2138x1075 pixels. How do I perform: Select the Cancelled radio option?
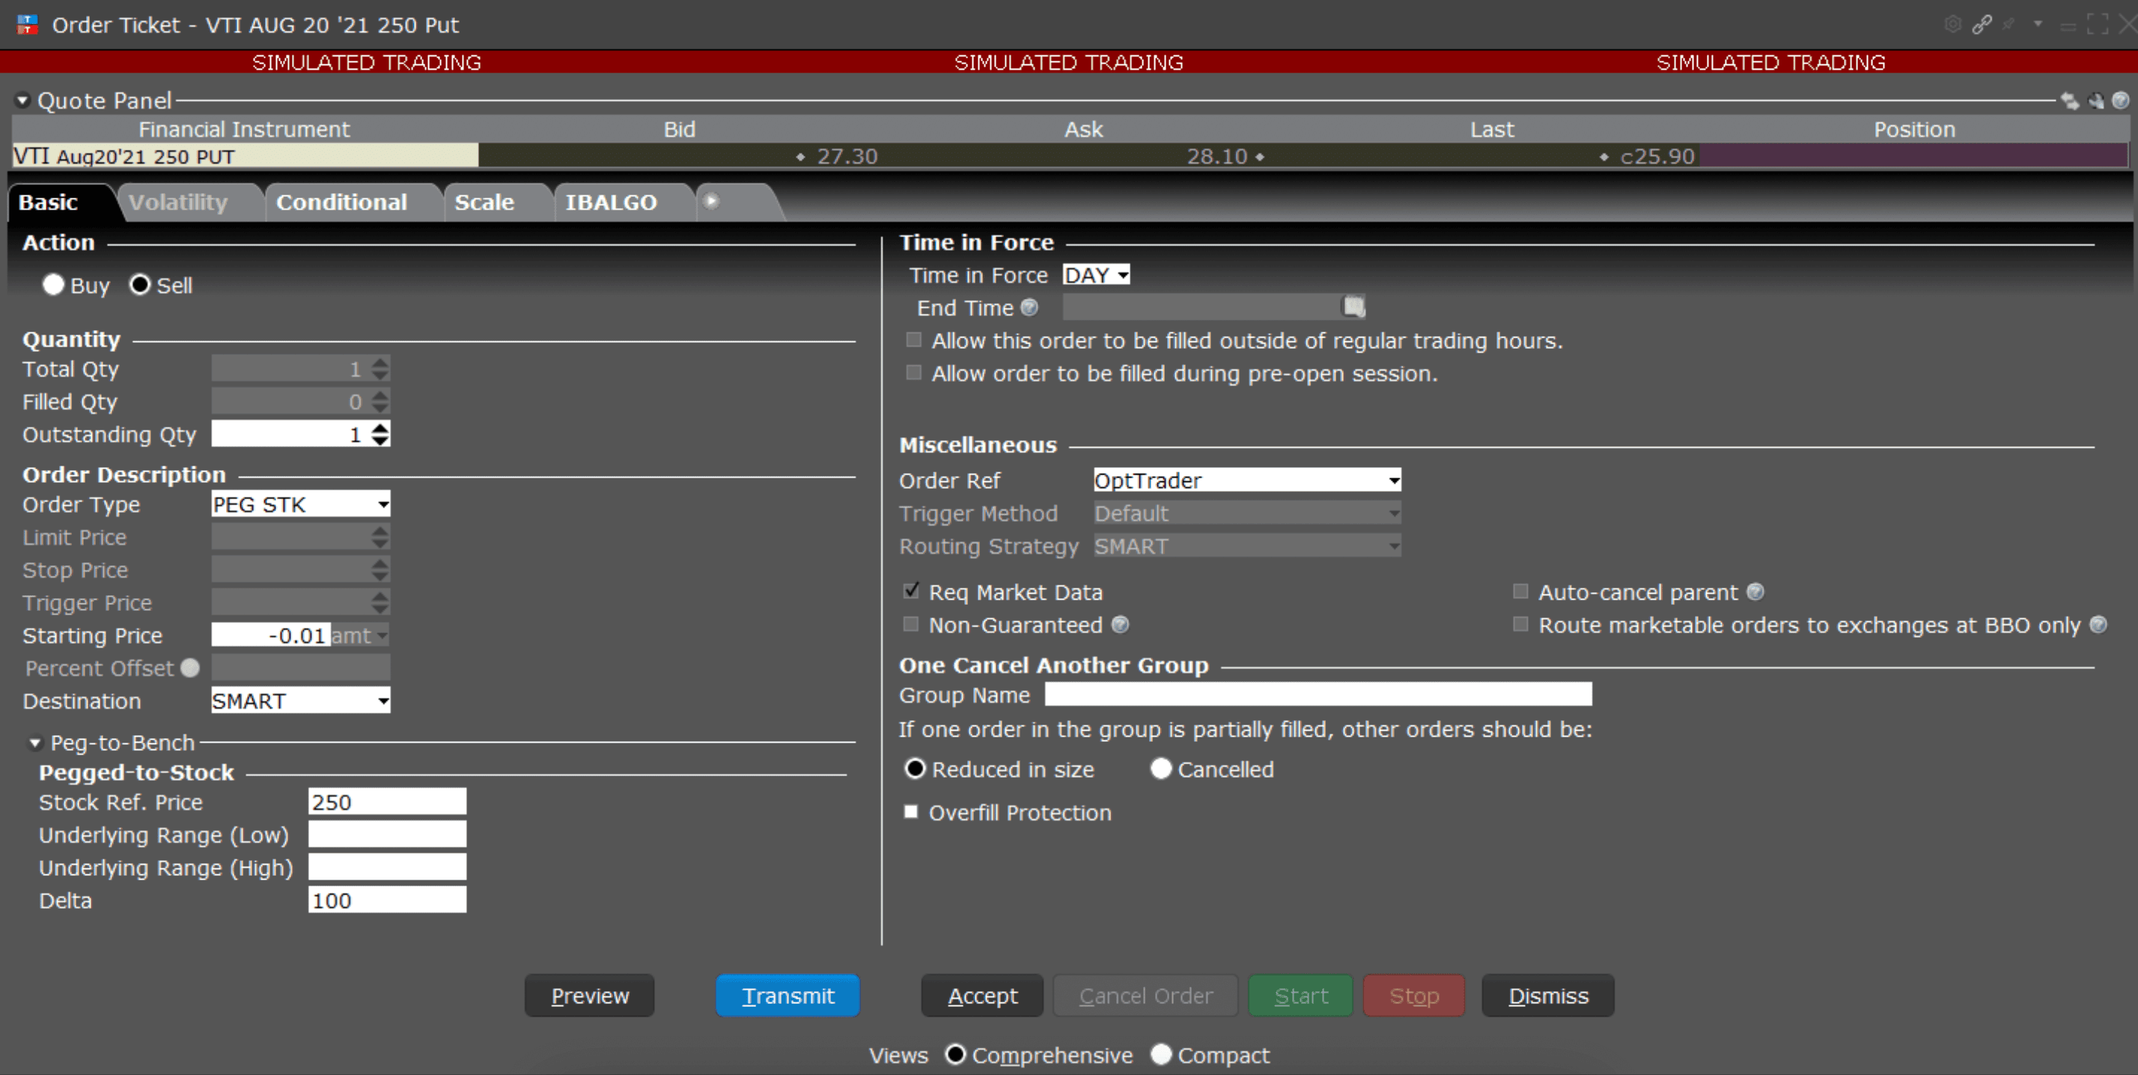1160,770
